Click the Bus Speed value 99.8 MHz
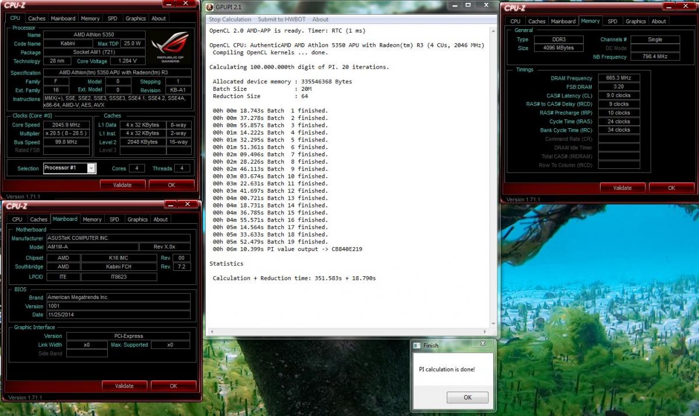Image resolution: width=699 pixels, height=416 pixels. click(x=66, y=142)
